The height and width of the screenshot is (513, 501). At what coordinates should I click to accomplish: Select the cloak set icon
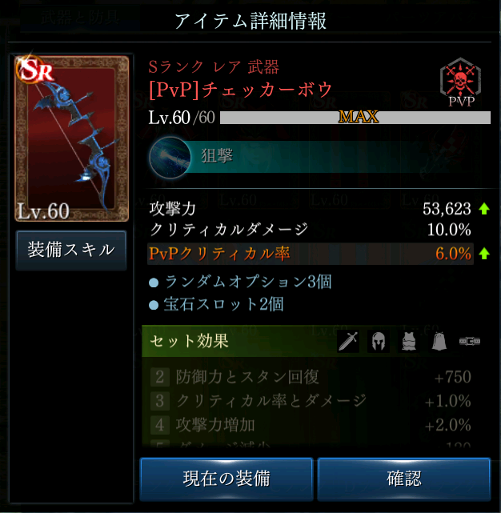(x=439, y=341)
